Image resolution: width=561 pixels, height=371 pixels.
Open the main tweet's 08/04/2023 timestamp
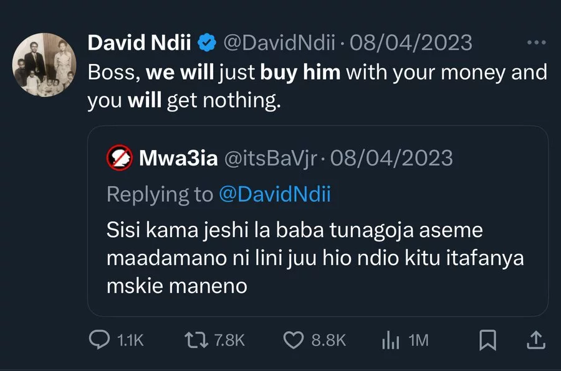[x=411, y=43]
